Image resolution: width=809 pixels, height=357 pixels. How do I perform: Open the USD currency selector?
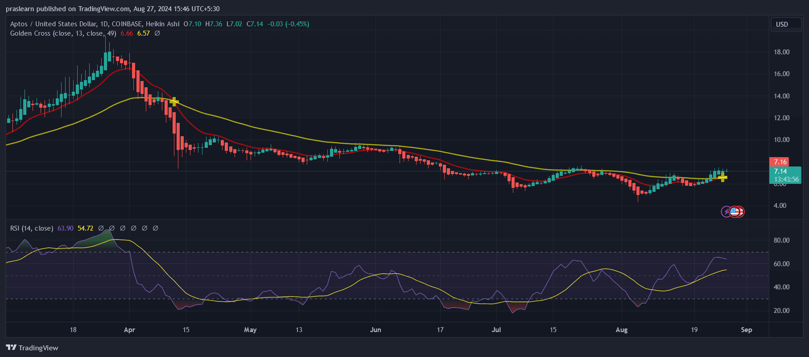coord(786,24)
